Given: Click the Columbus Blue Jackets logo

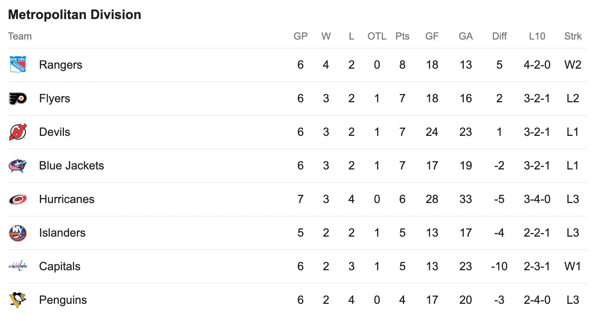Looking at the screenshot, I should [18, 166].
